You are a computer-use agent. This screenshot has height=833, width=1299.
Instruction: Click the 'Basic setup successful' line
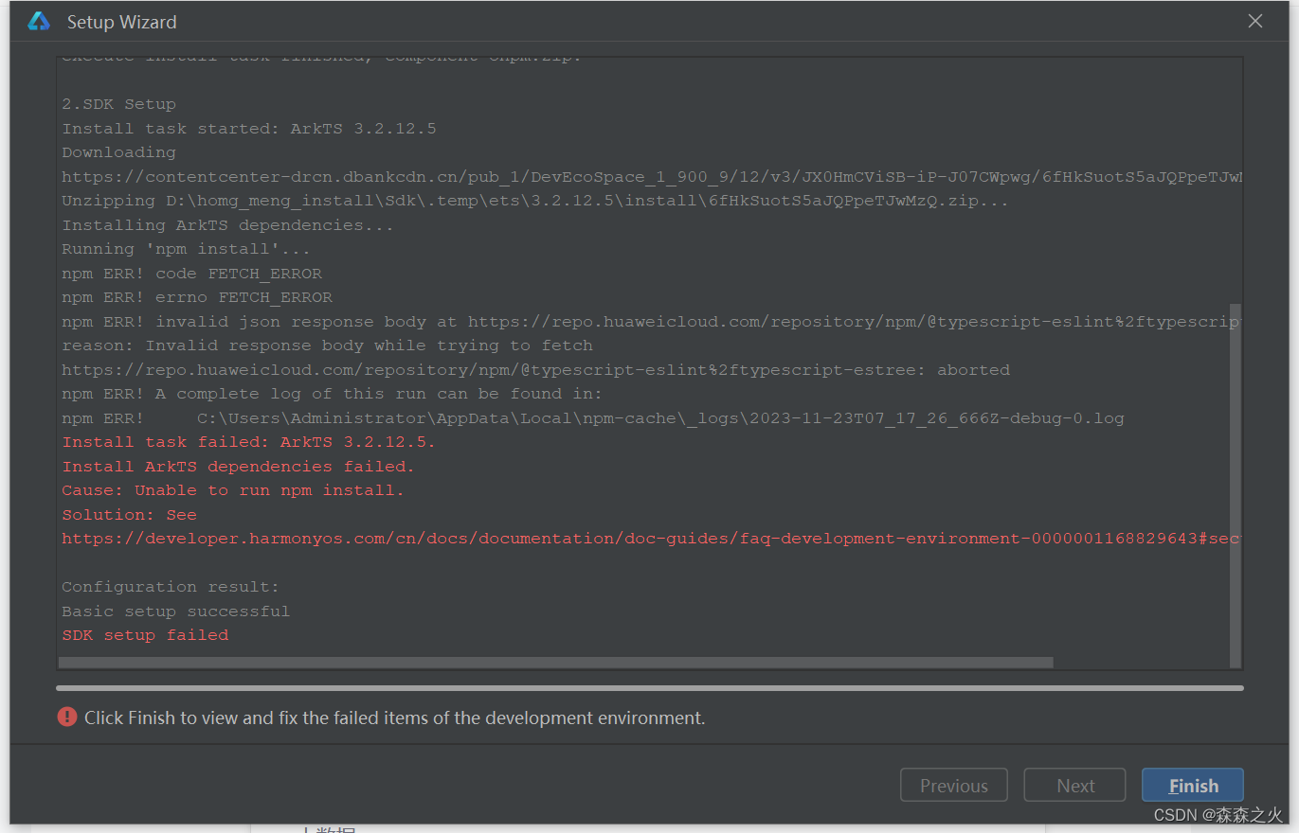tap(175, 611)
